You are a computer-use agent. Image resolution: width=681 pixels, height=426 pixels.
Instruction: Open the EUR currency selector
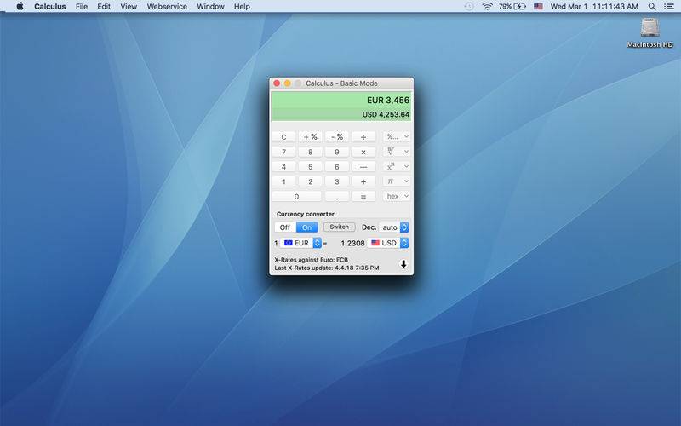coord(300,243)
